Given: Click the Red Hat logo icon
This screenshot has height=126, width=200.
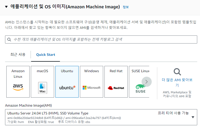Looking at the screenshot, I should point(116,88).
